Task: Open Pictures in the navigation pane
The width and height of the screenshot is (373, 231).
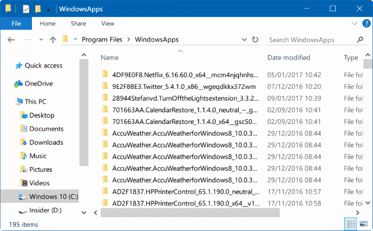Action: 36,169
